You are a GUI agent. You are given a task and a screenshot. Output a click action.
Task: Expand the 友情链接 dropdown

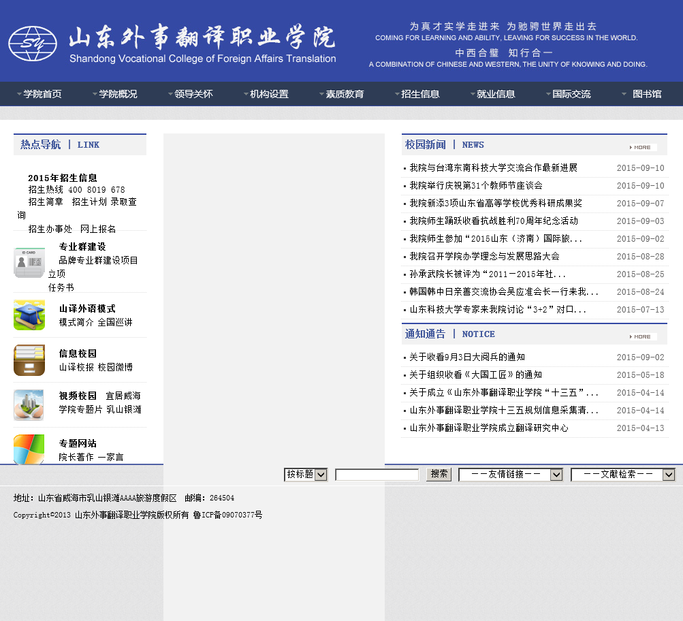tap(511, 474)
